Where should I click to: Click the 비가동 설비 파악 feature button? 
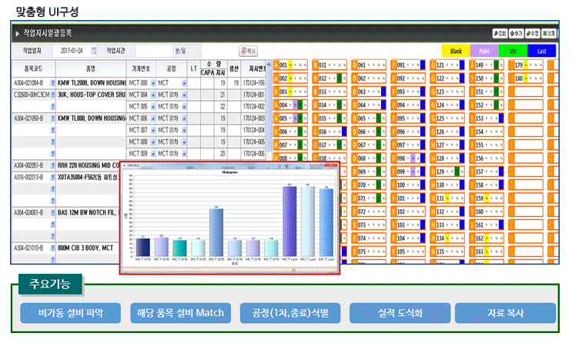click(x=70, y=313)
